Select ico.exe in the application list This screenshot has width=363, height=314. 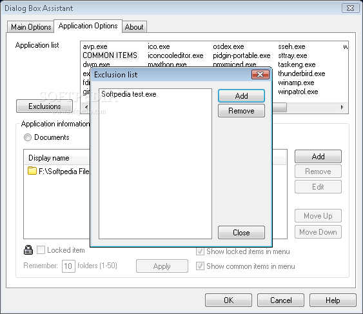click(159, 46)
